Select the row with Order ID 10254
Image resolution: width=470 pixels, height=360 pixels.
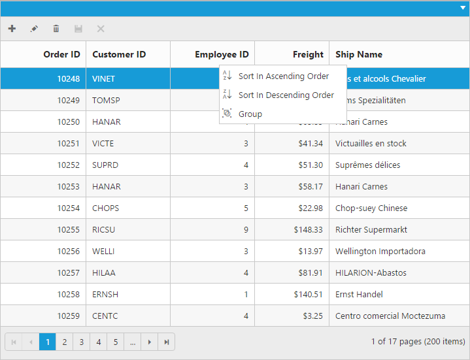(x=69, y=208)
